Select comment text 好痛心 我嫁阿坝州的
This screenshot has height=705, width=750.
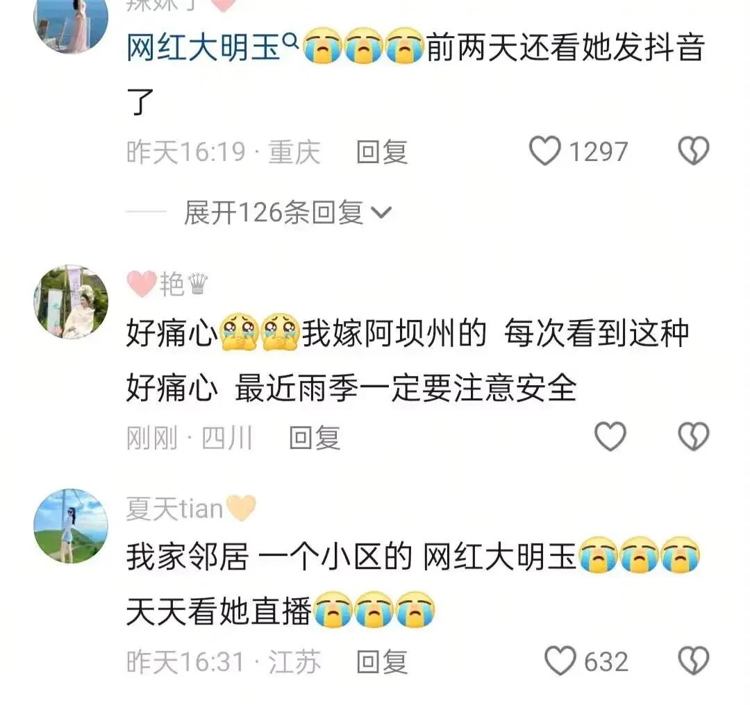coord(306,332)
